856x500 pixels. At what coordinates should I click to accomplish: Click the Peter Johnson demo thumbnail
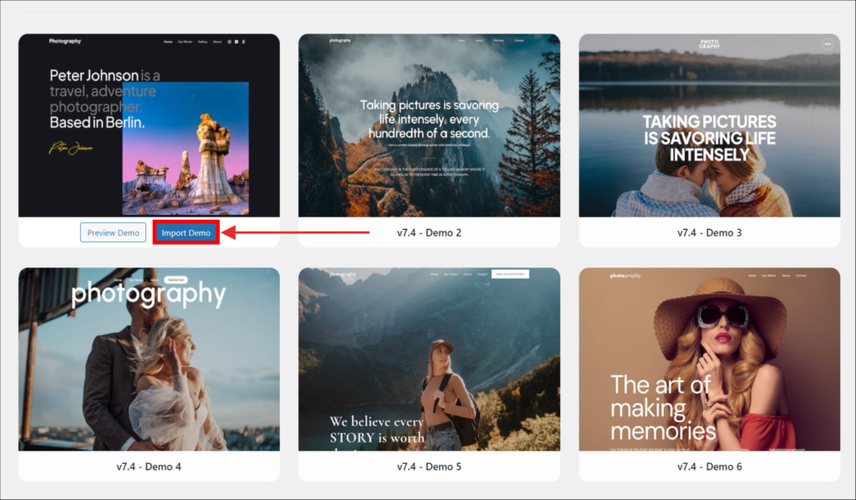(149, 125)
